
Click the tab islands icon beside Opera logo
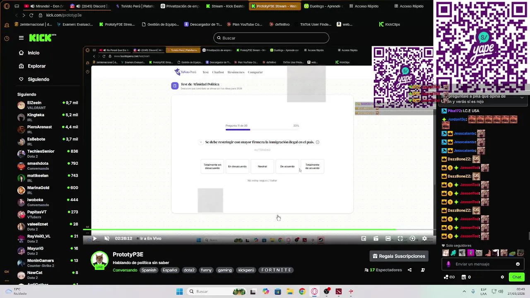(x=17, y=6)
